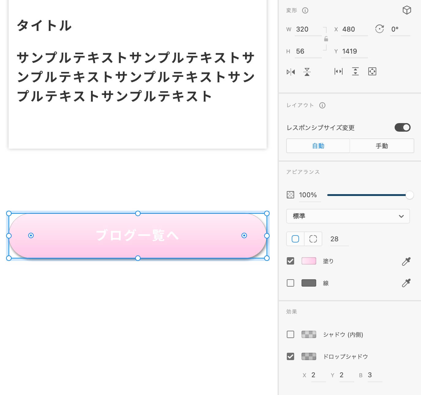Image resolution: width=421 pixels, height=395 pixels.
Task: Open the gray border color swatch
Action: click(x=309, y=283)
